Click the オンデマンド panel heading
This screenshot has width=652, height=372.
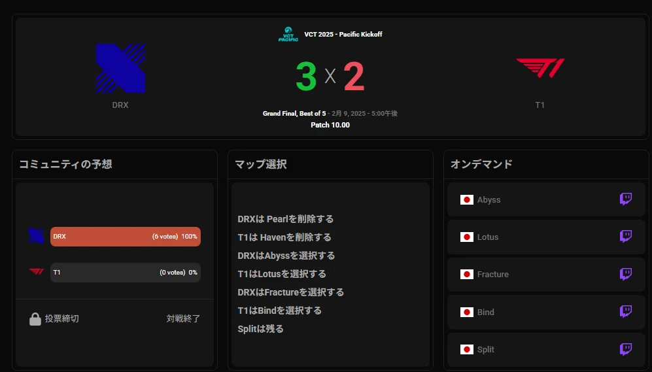(x=481, y=164)
